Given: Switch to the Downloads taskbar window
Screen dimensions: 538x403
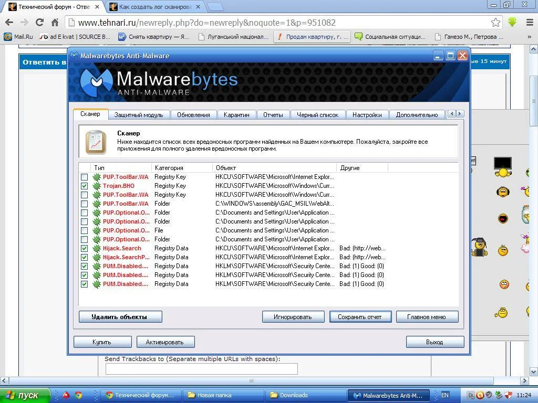Looking at the screenshot, I should pos(305,395).
